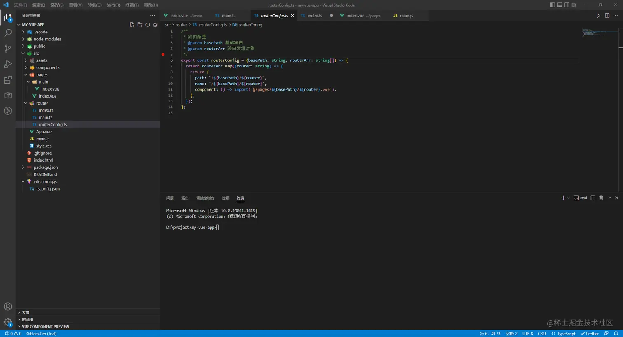This screenshot has width=623, height=337.
Task: Open the new terminal dropdown arrow
Action: click(x=569, y=198)
